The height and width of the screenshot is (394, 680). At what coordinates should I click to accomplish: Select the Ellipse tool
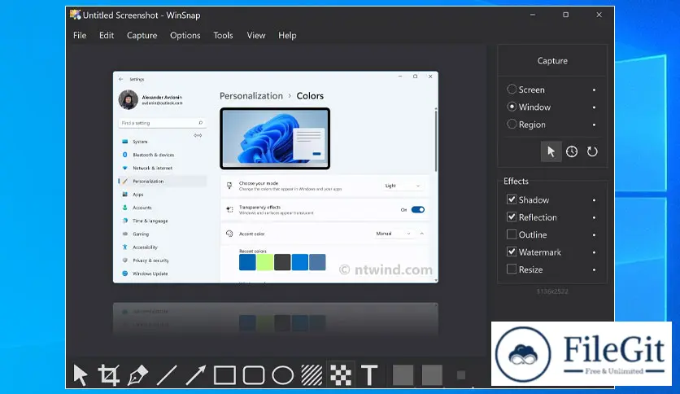point(283,375)
